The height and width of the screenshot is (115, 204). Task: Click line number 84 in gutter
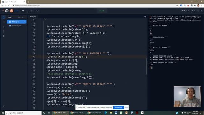[x=34, y=74]
